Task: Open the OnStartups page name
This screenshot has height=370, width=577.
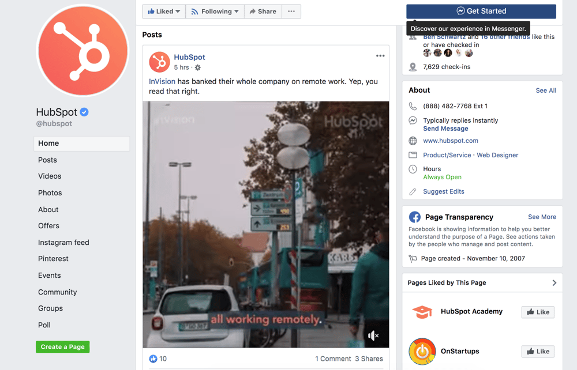Action: tap(460, 351)
